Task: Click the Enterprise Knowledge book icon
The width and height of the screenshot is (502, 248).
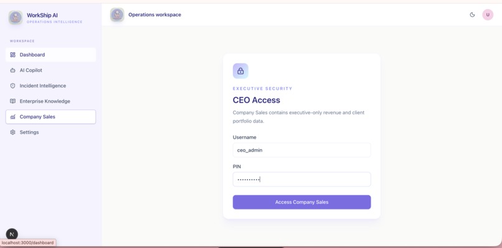Action: tap(13, 101)
